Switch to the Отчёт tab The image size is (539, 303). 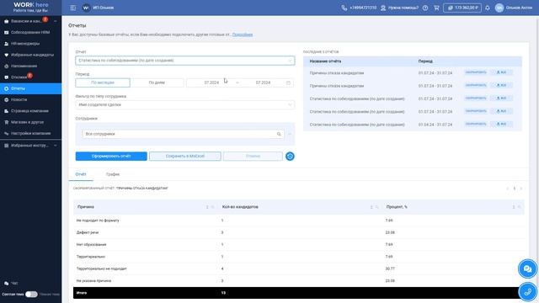pos(81,174)
